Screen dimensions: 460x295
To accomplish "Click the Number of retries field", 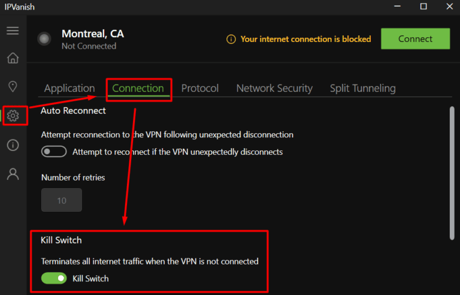I will point(62,200).
